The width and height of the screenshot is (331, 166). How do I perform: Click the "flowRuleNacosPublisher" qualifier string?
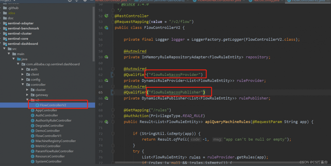pos(176,92)
